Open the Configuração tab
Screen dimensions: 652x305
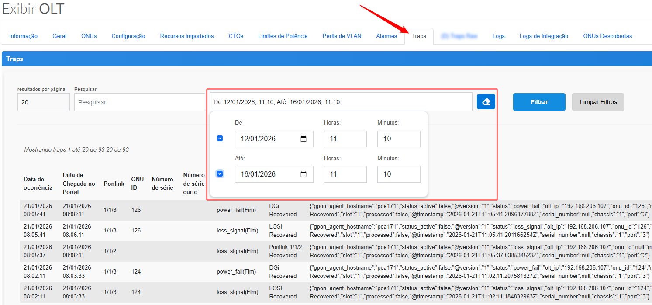pos(128,36)
